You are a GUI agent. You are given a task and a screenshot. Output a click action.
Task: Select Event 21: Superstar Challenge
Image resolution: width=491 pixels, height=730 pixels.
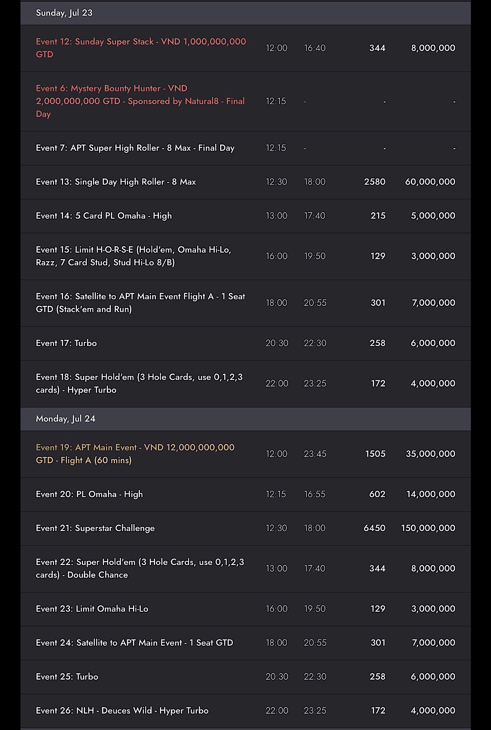pos(95,528)
